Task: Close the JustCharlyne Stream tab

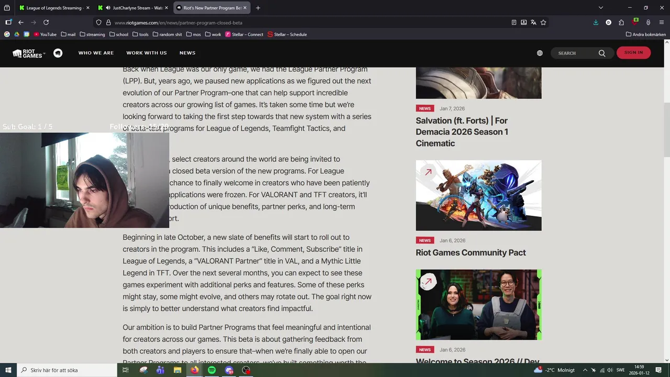Action: click(166, 8)
